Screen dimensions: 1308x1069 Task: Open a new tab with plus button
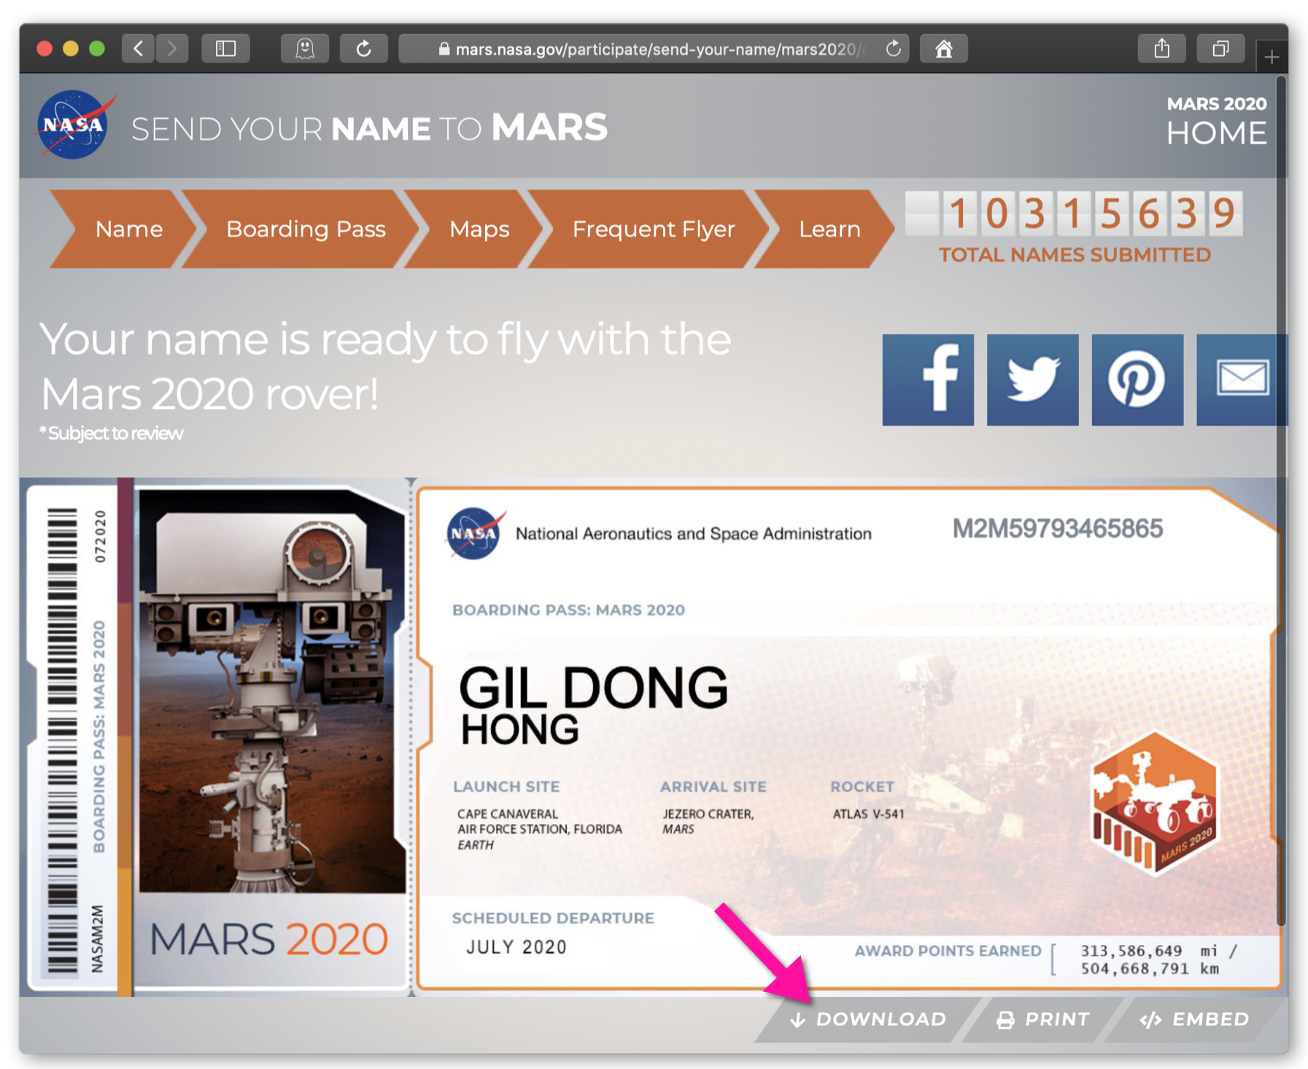click(1272, 57)
